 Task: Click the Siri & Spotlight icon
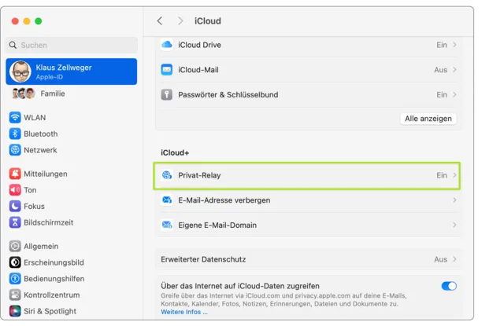15,310
